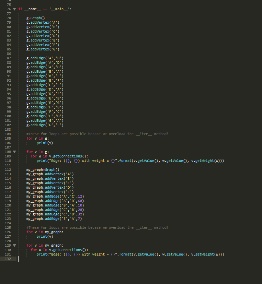Screen dimensions: 262x284
Task: Click my_graph.addEdge('A','C',12) line
Action: pyautogui.click(x=55, y=196)
